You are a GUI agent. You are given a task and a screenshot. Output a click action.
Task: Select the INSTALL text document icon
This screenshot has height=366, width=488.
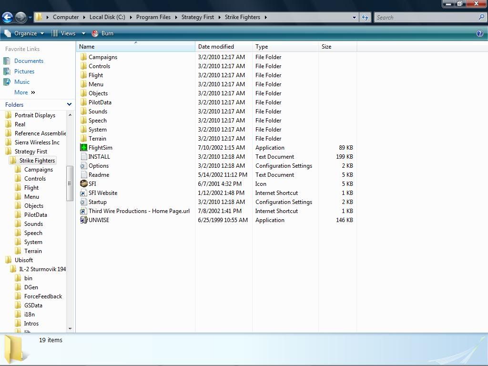[x=83, y=156]
